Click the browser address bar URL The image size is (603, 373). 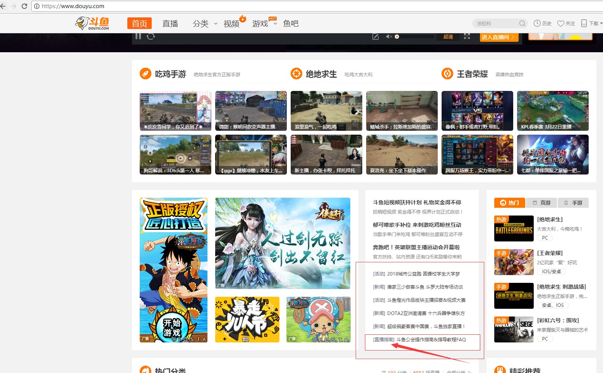point(73,6)
